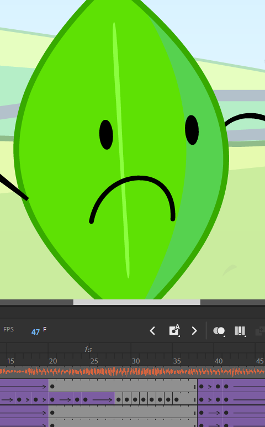Move playhead to frame 40 on ruler
The width and height of the screenshot is (265, 427).
219,361
